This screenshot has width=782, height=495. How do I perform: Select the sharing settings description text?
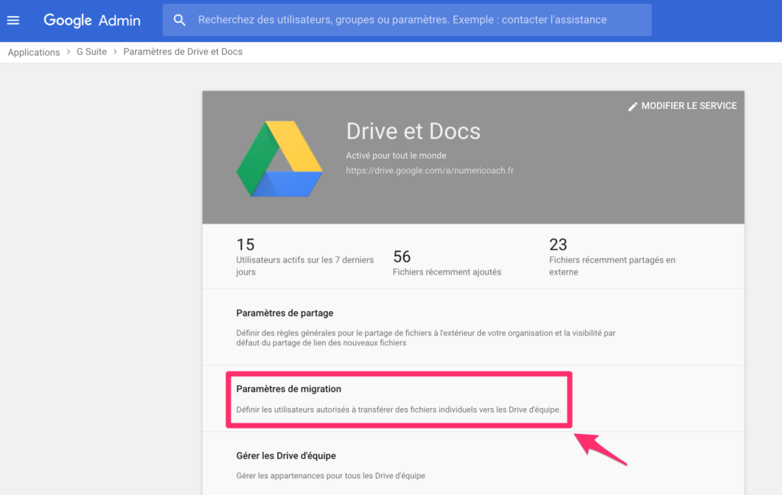click(x=425, y=338)
